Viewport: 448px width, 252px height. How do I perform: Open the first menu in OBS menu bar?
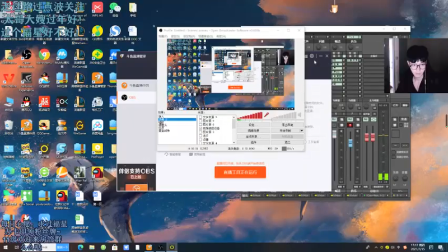(163, 36)
